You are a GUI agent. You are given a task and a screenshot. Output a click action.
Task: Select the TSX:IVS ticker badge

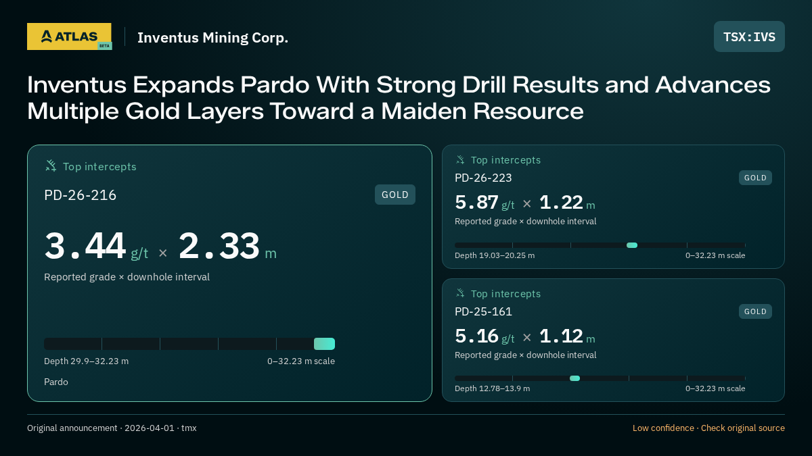(x=749, y=36)
